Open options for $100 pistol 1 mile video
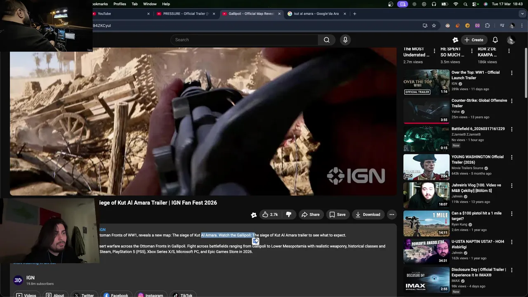 point(511,214)
